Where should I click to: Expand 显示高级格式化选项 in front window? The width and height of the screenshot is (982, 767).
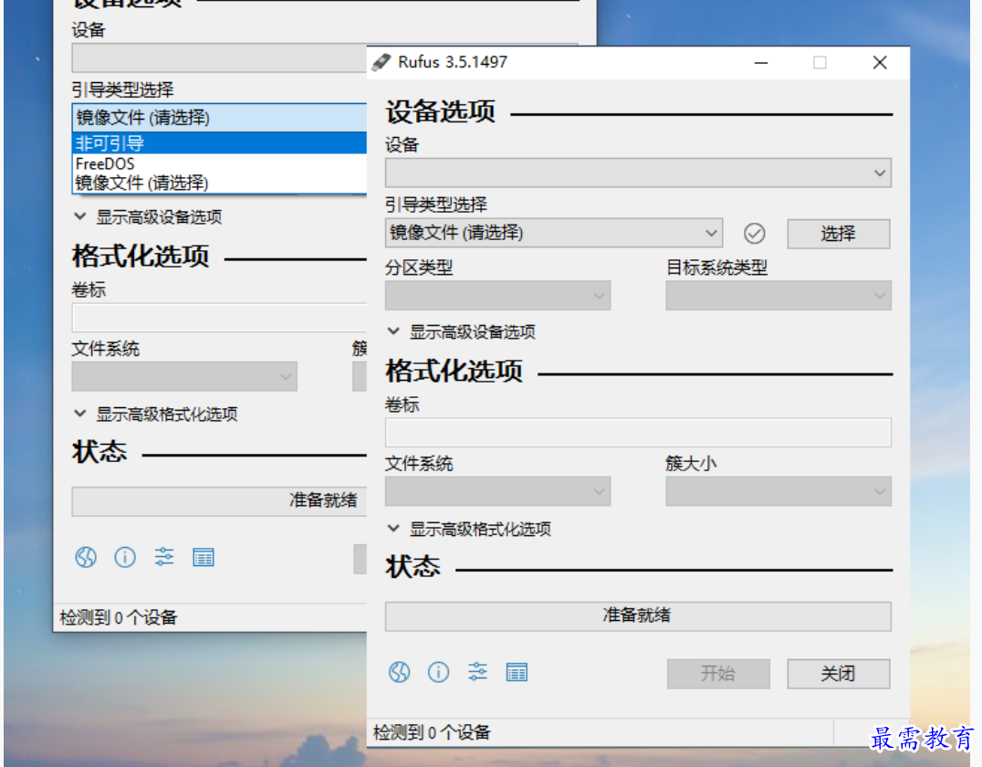[x=470, y=529]
